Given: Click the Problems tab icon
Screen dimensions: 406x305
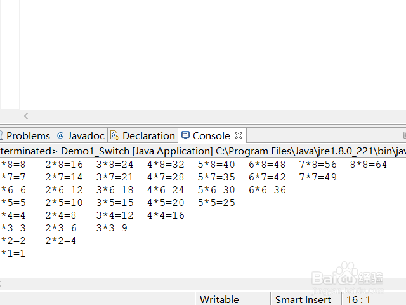Looking at the screenshot, I should [x=1, y=135].
